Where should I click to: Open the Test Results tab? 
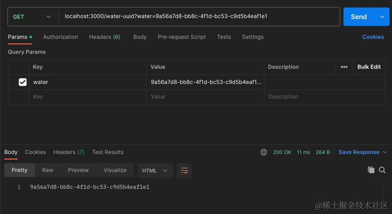point(107,152)
